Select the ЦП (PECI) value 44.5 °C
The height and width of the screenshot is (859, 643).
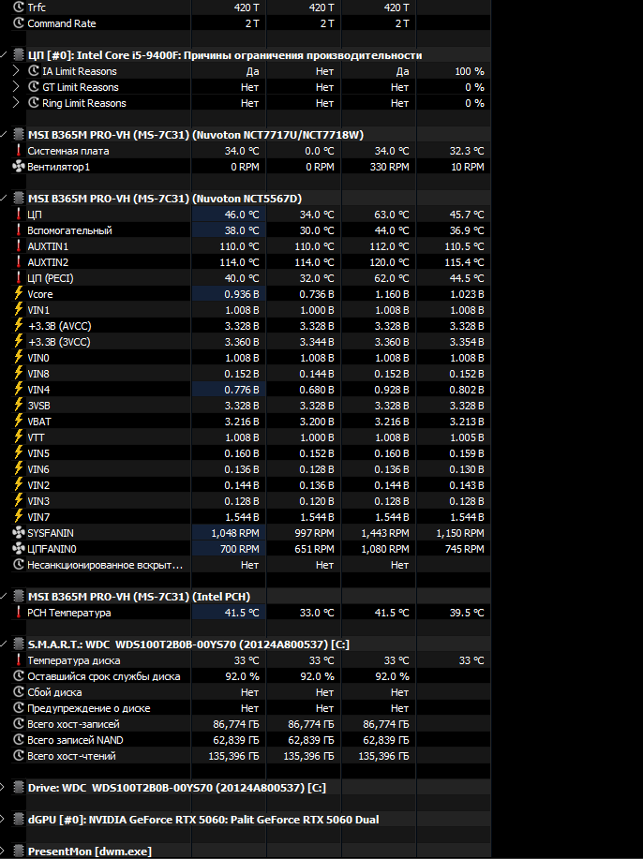click(x=467, y=278)
